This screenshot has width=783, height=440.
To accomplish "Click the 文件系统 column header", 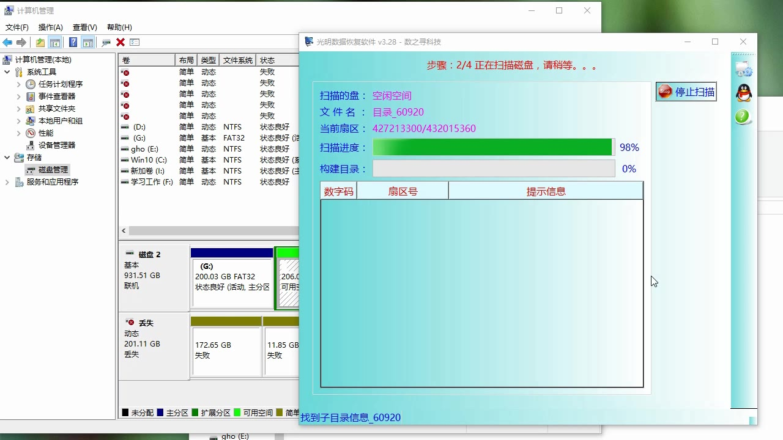I will (237, 61).
